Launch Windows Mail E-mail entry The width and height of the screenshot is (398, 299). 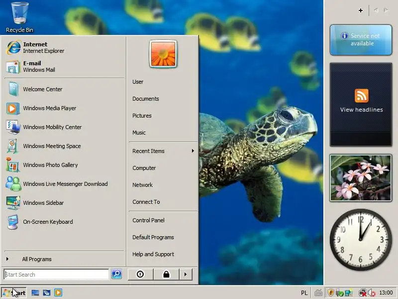(65, 67)
